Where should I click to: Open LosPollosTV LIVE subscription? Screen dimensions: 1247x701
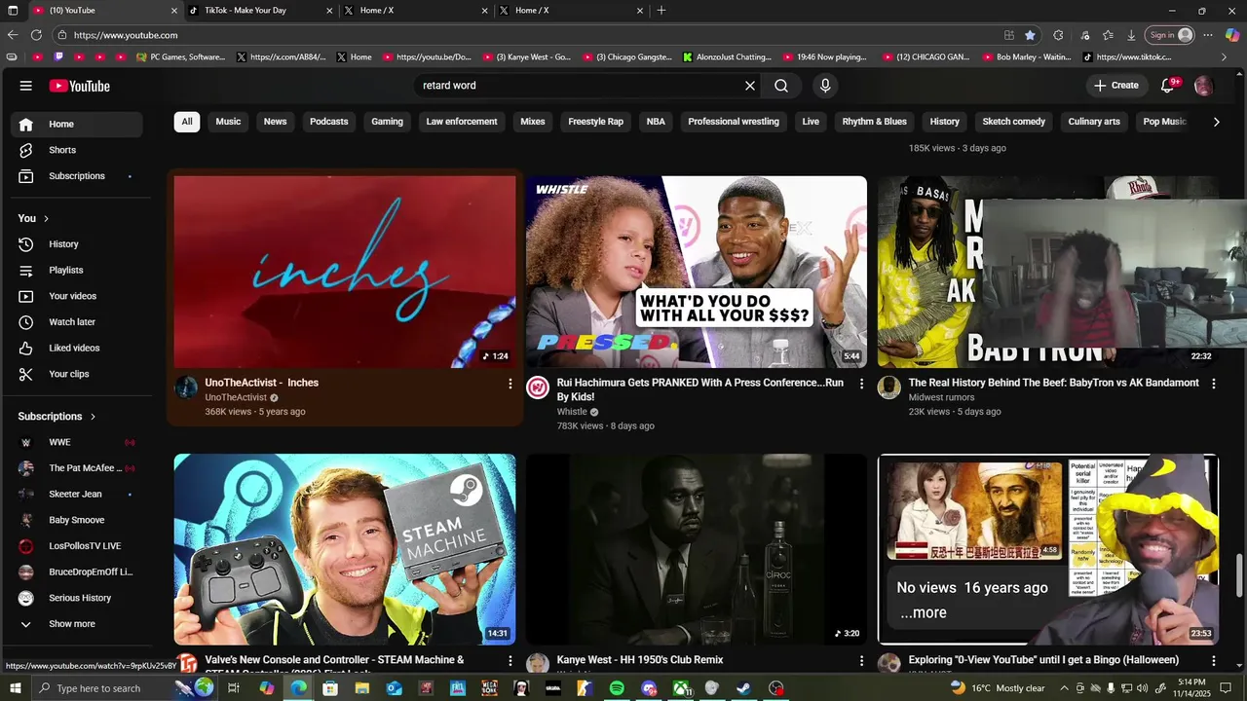(x=76, y=546)
